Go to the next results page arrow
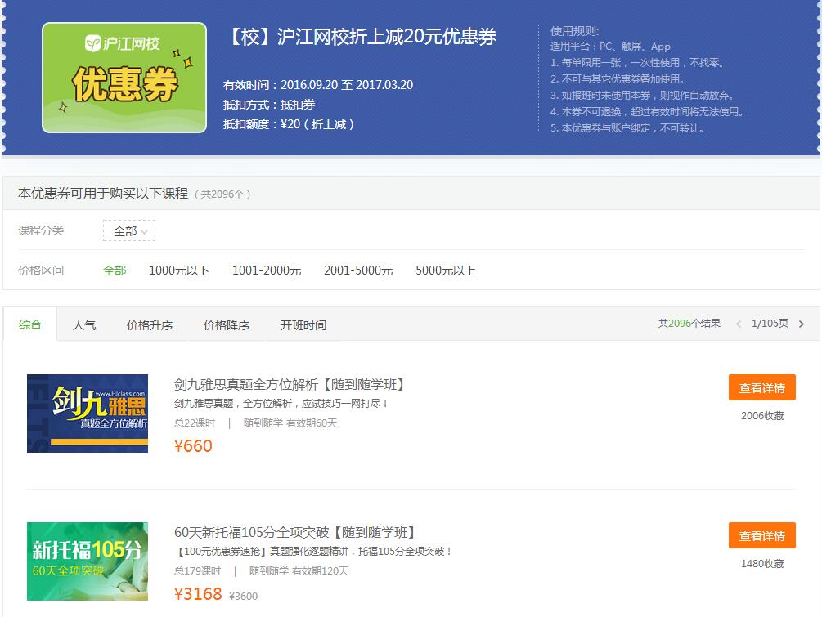 click(801, 324)
